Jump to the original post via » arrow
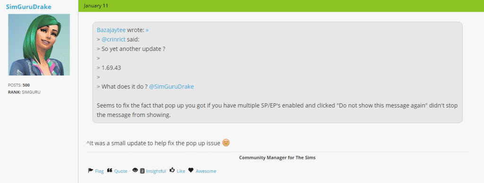Viewport: 484px width, 183px height. [x=147, y=30]
